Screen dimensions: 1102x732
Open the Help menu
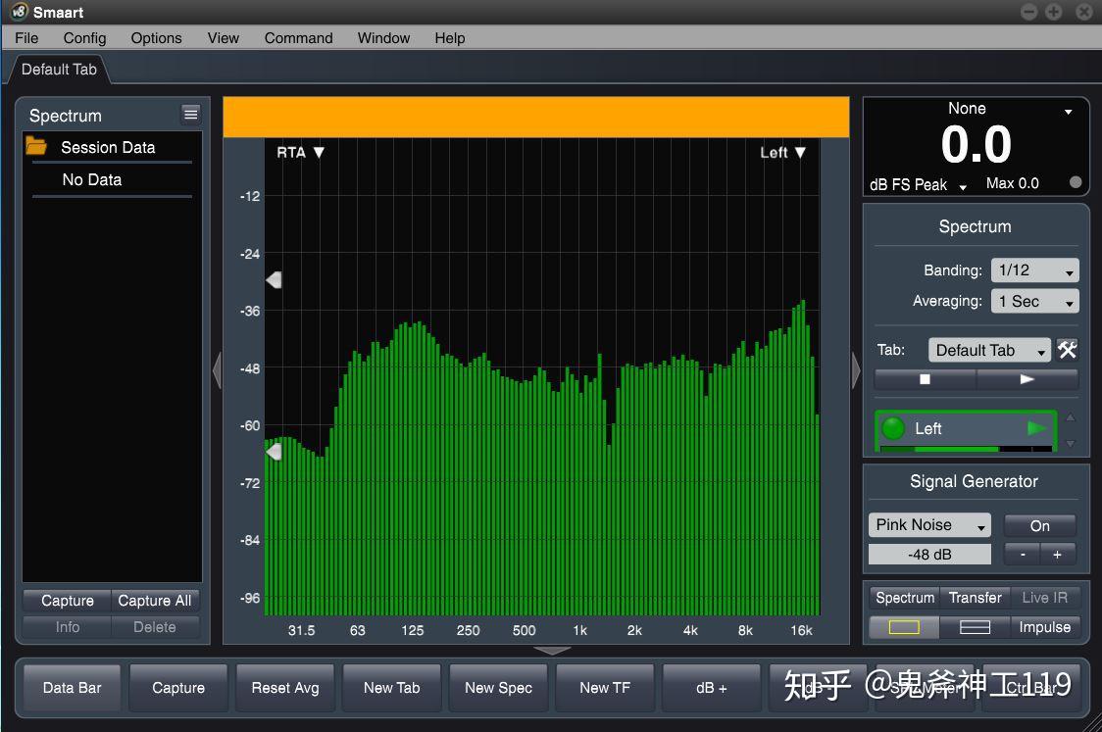click(x=450, y=38)
